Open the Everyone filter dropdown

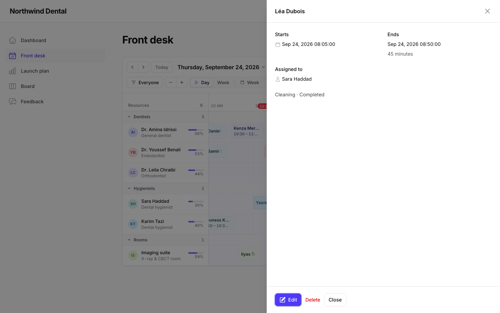(145, 82)
